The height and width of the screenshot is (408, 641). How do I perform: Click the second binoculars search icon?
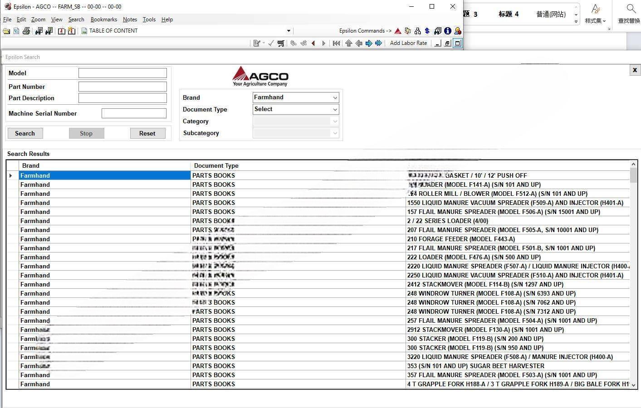(x=49, y=31)
